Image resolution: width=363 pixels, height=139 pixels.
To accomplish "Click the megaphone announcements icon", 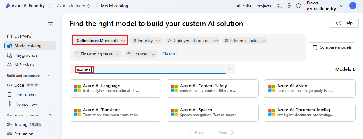I will 279,6.
